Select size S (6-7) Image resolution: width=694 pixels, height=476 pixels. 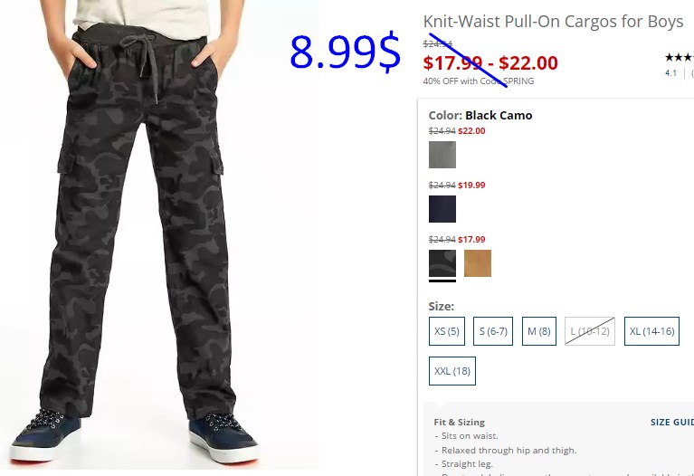493,331
